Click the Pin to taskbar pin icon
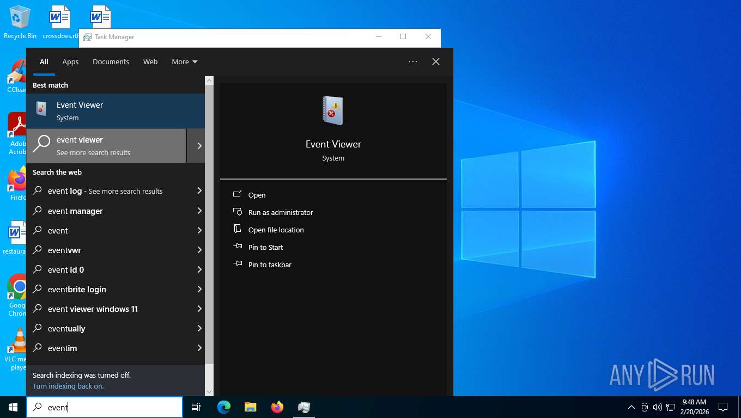Viewport: 741px width, 418px height. [x=238, y=265]
